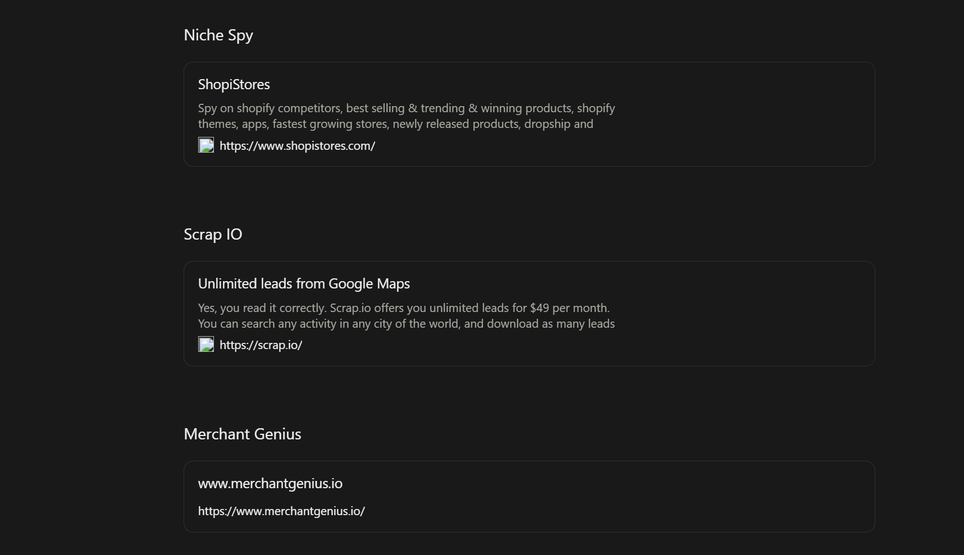Open the https://www.shopistores.com/ link
This screenshot has width=964, height=555.
click(297, 146)
